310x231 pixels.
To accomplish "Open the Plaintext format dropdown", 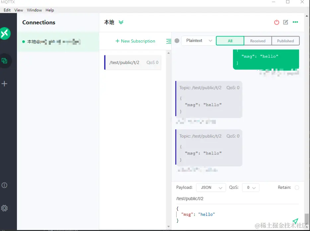I will coord(198,41).
